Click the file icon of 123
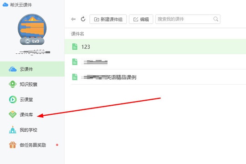Screen dimensions: 246x164 [x=75, y=46]
